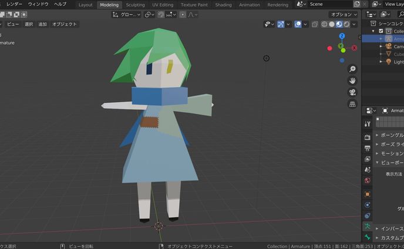Screen dimensions: 404x249
Task: Open the Tool properties wrench icon
Action: point(368,124)
